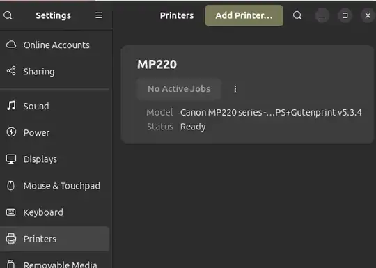Viewport: 376px width, 268px height.
Task: Click the Ready status value
Action: pyautogui.click(x=193, y=127)
